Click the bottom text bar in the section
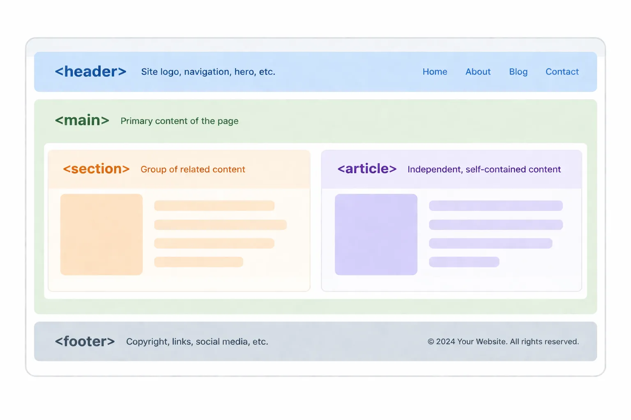The width and height of the screenshot is (631, 420). pyautogui.click(x=198, y=261)
